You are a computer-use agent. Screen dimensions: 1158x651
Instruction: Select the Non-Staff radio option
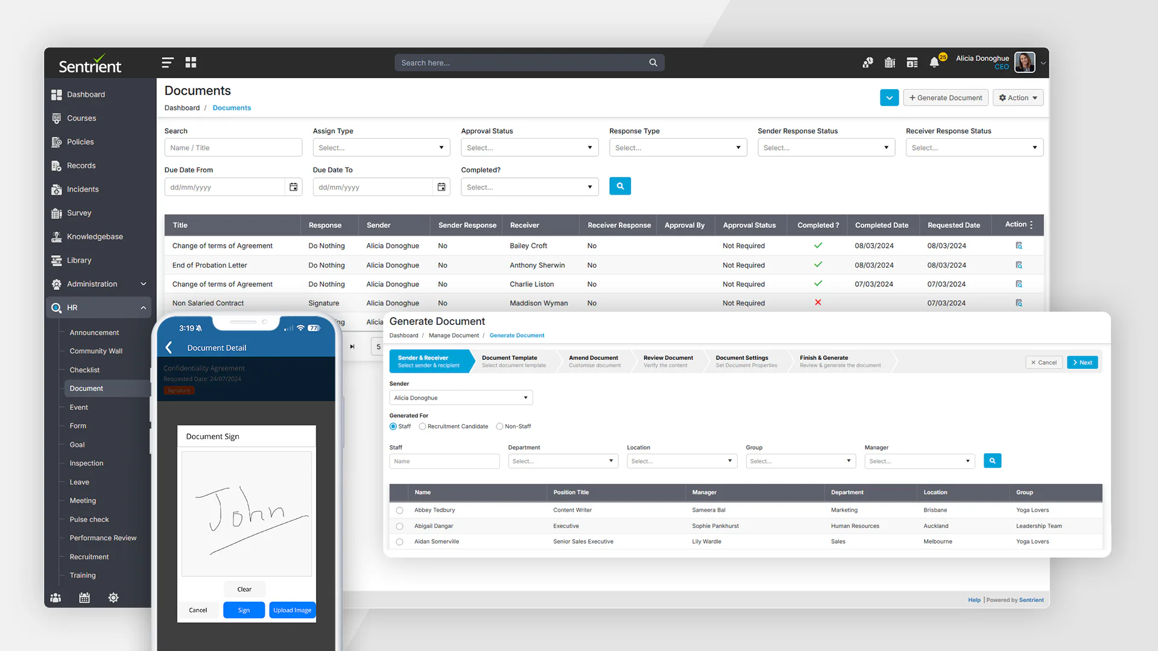499,426
